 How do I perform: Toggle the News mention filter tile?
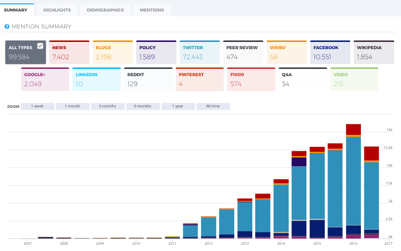tap(69, 53)
